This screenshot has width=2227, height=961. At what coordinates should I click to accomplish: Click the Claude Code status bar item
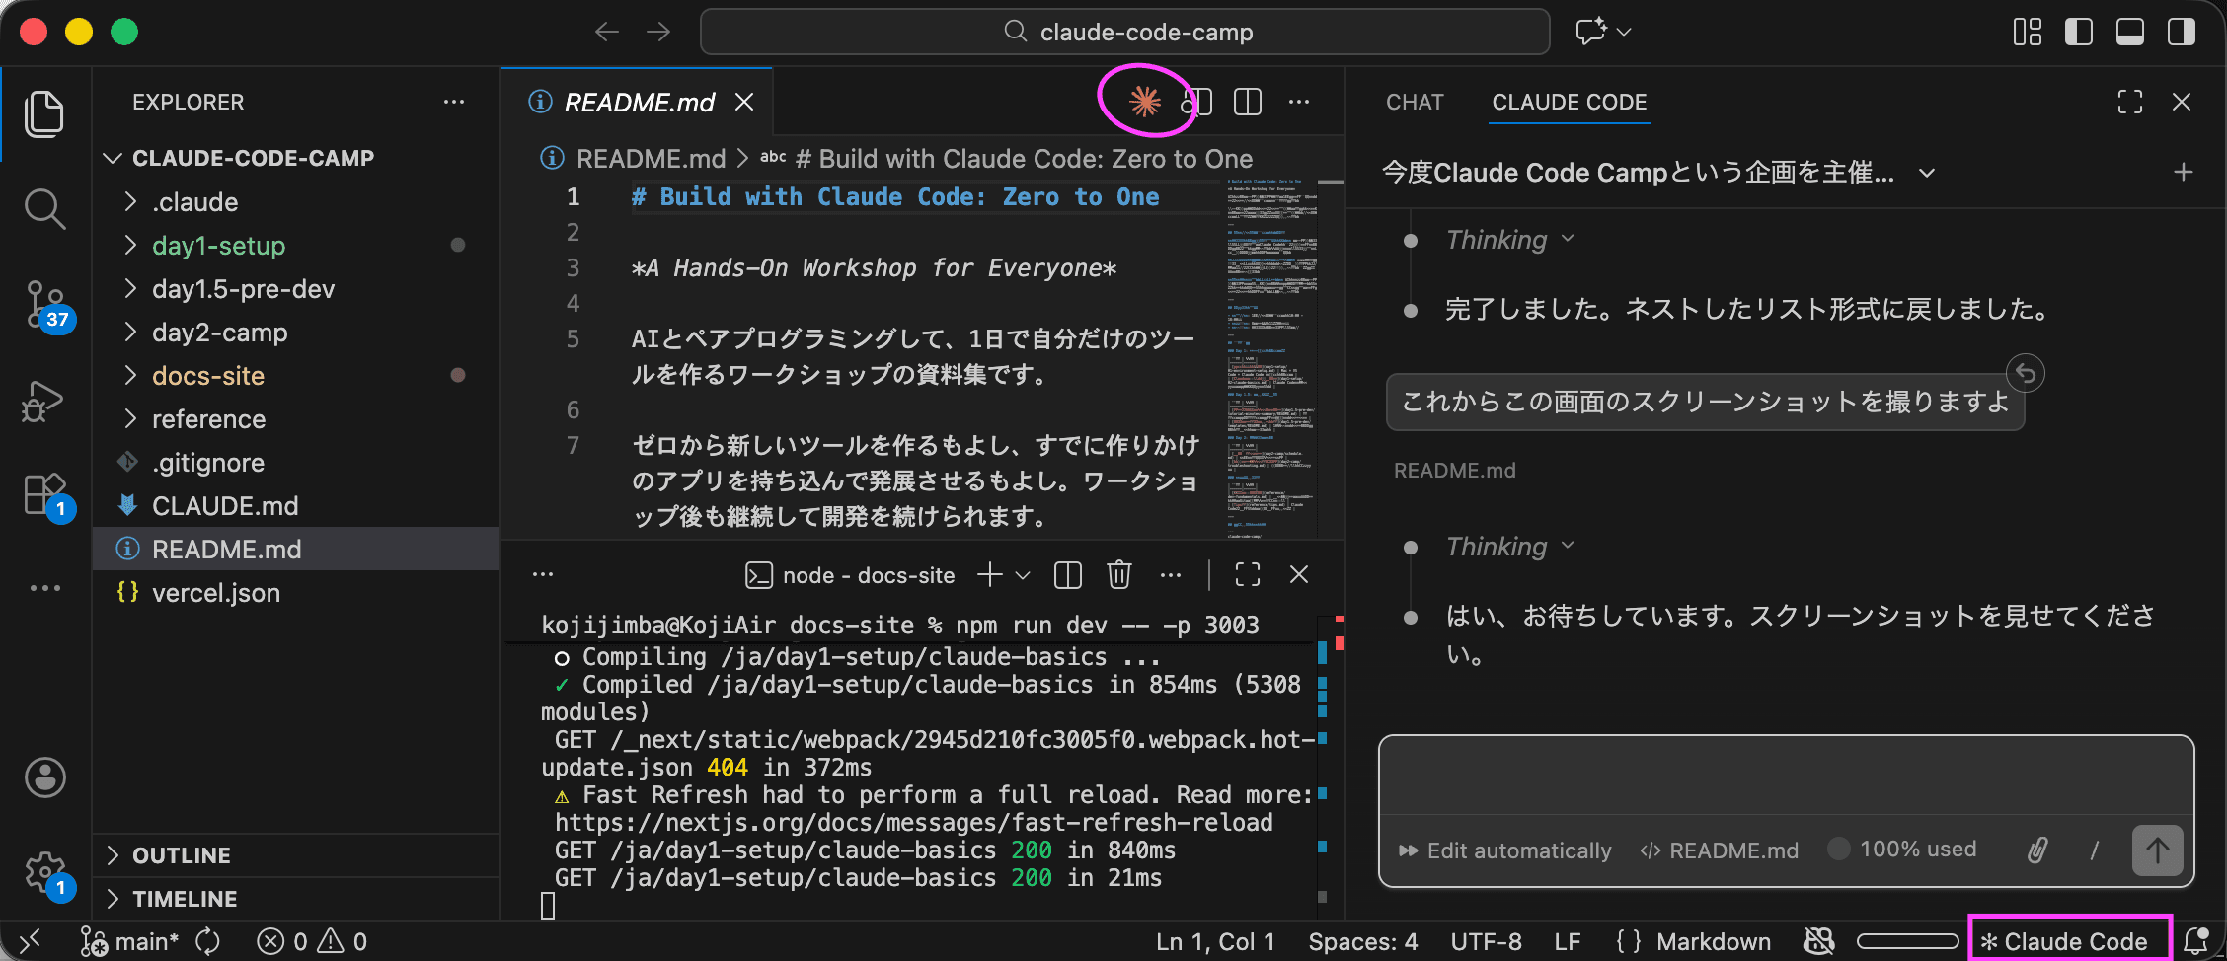[2069, 940]
